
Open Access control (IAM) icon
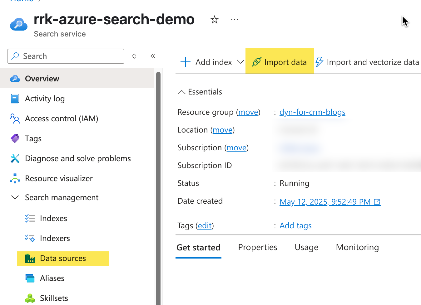coord(15,119)
